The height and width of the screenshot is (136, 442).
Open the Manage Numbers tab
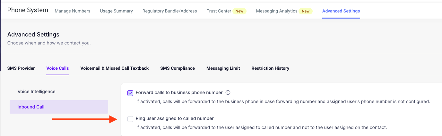pyautogui.click(x=73, y=11)
